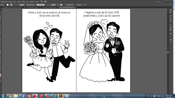Click the vertical scrollbar thumb

pyautogui.click(x=168, y=52)
